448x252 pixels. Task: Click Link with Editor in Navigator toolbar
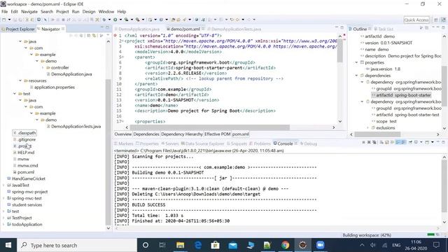tap(94, 36)
